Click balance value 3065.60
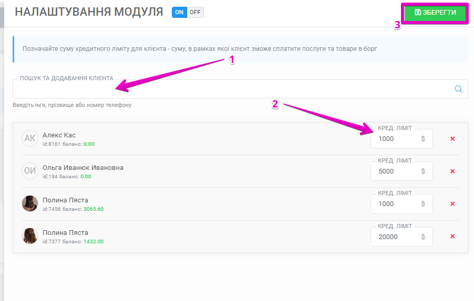This screenshot has width=474, height=301. (x=94, y=209)
